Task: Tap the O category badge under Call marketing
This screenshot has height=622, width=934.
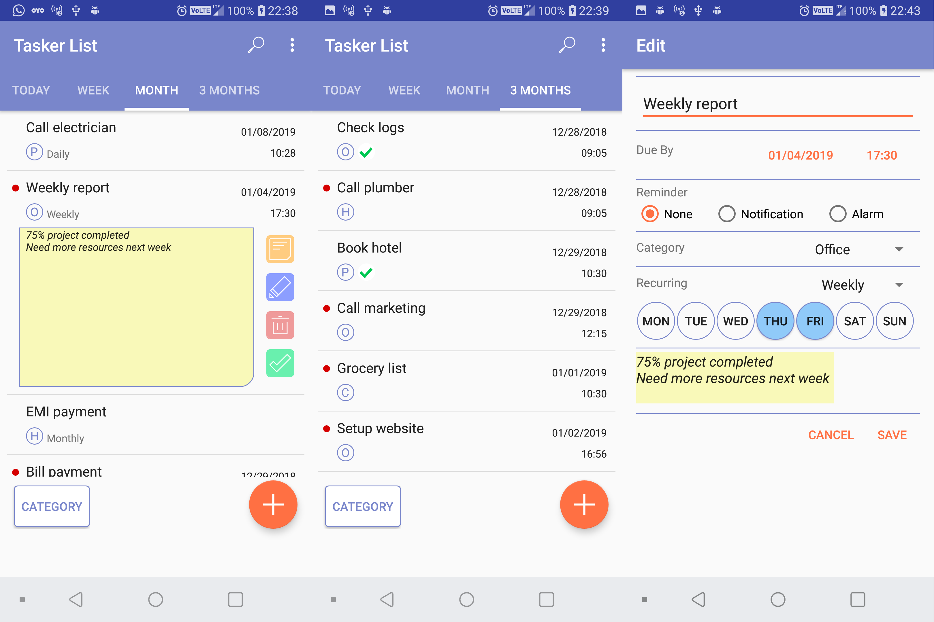Action: coord(345,332)
